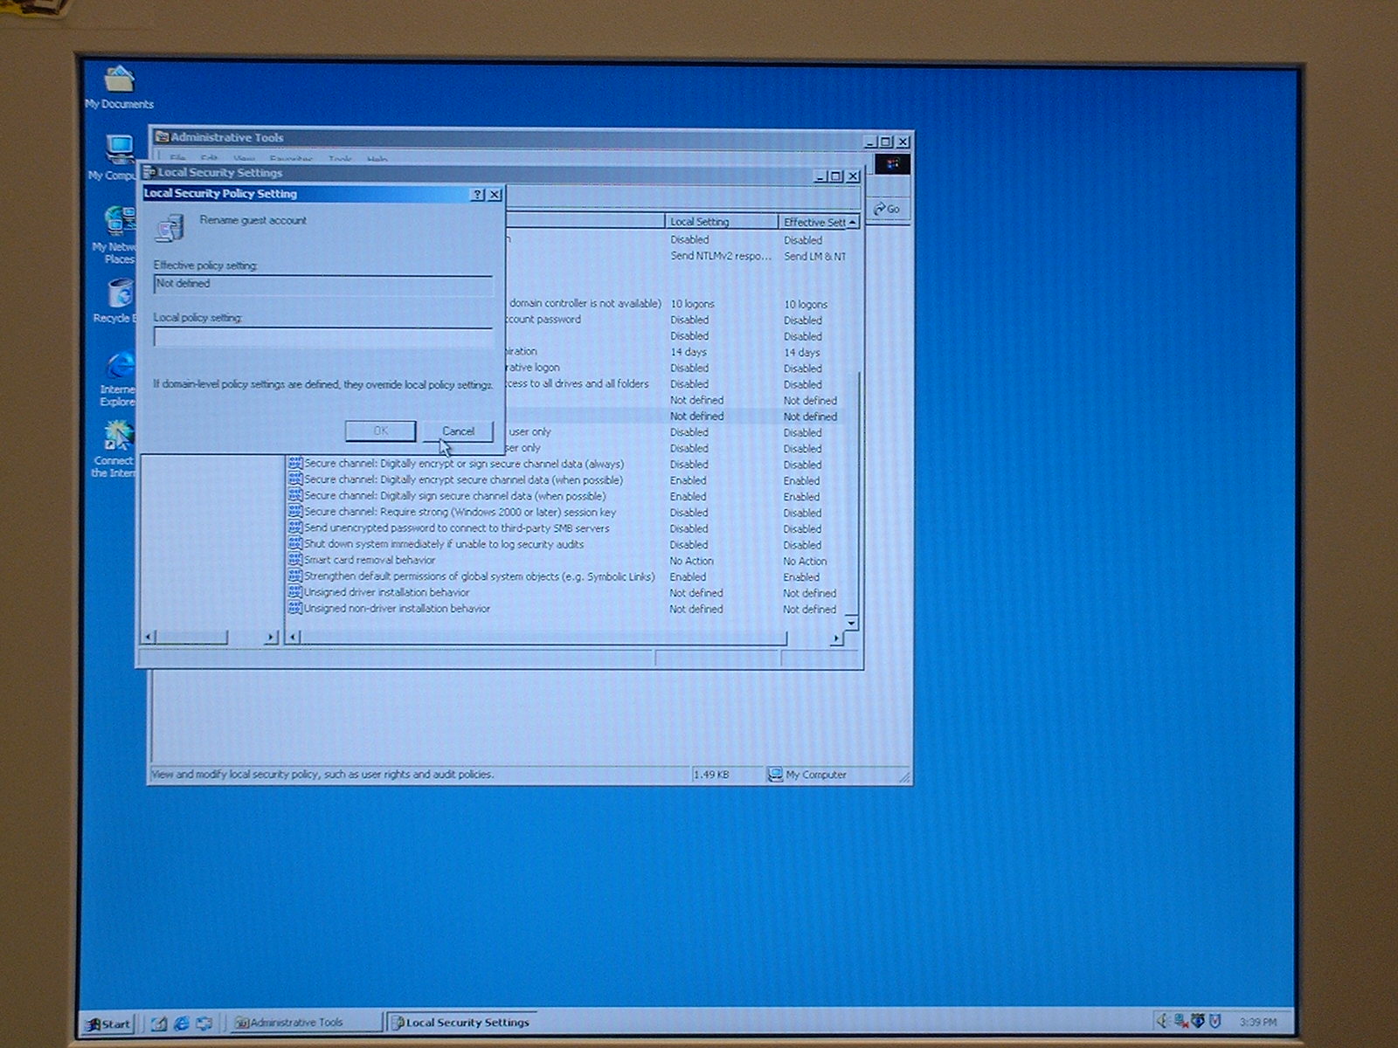Screen dimensions: 1398x1048
Task: Switch to Administrative Tools taskbar button
Action: tap(297, 1023)
